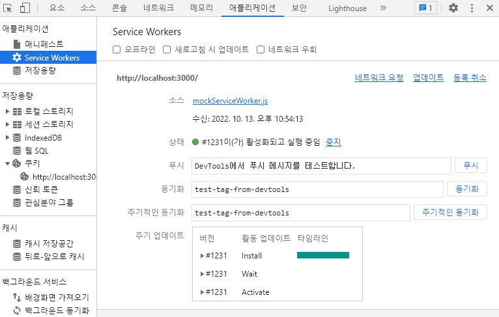The width and height of the screenshot is (499, 317).
Task: Collapse the 쿠키 tree node
Action: click(7, 163)
